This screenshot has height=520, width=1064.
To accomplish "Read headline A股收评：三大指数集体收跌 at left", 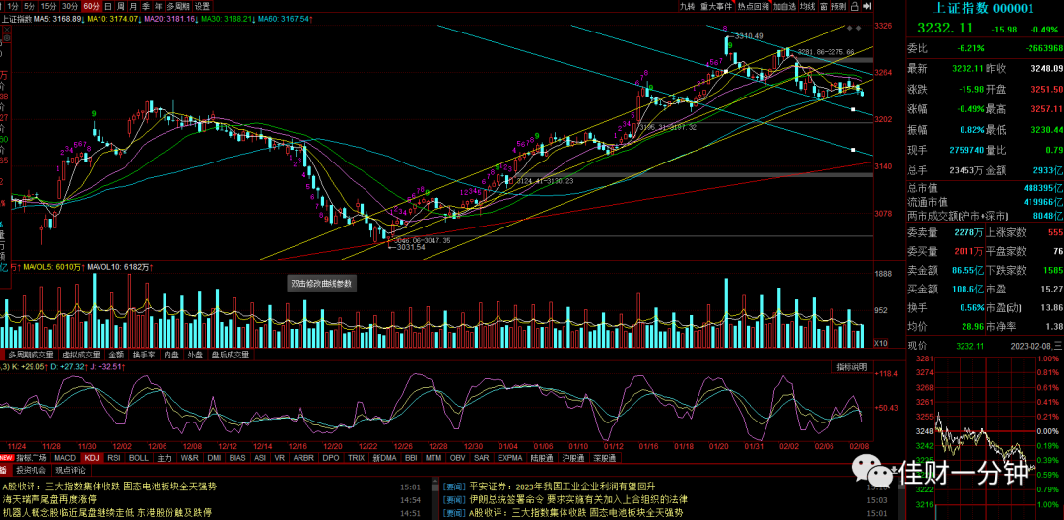I will (x=110, y=487).
